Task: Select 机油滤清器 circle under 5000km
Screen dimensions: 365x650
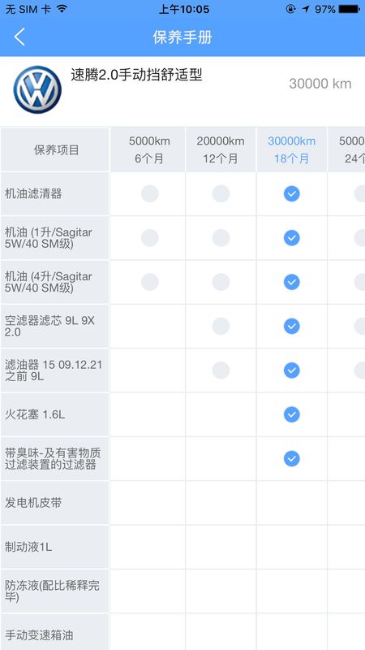Action: pos(150,193)
